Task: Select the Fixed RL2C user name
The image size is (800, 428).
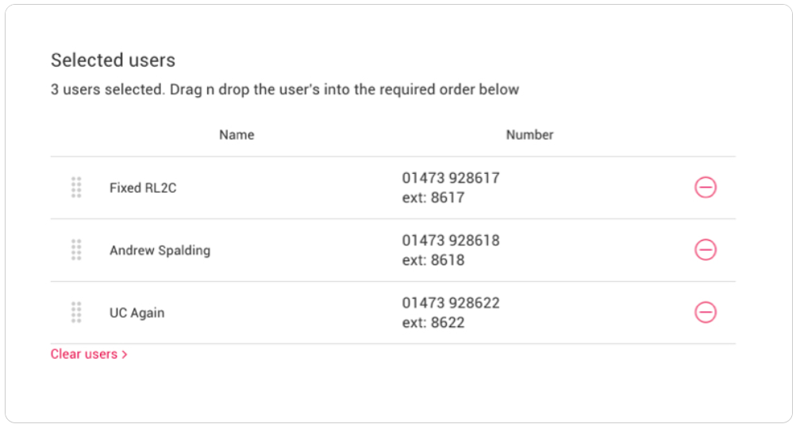Action: click(143, 188)
